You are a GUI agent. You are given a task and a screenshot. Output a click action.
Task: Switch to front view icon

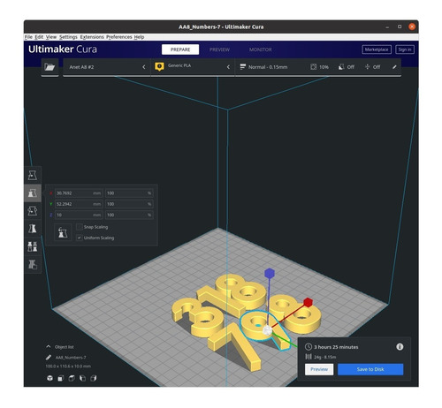(61, 378)
